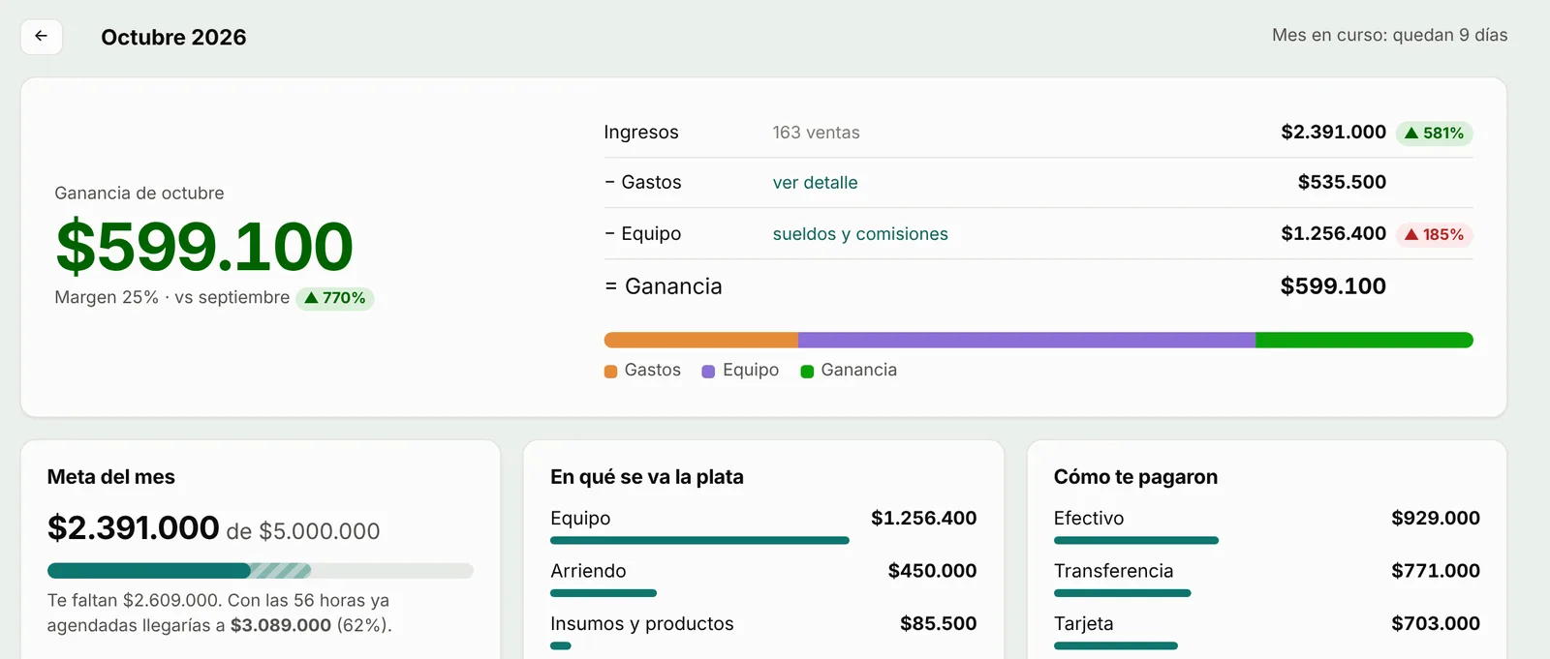The width and height of the screenshot is (1550, 659).
Task: Click 'En qué se va la plata' heading
Action: [647, 477]
